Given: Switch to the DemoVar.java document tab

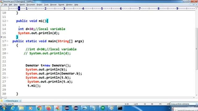Looking at the screenshot, I should click(12, 101).
